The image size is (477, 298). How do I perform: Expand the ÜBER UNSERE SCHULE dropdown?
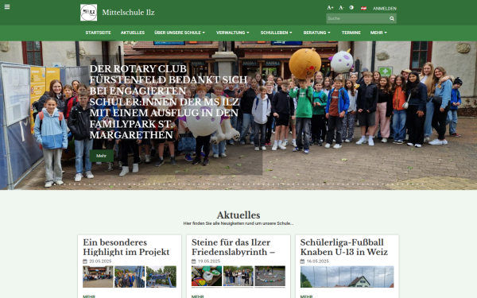click(180, 33)
